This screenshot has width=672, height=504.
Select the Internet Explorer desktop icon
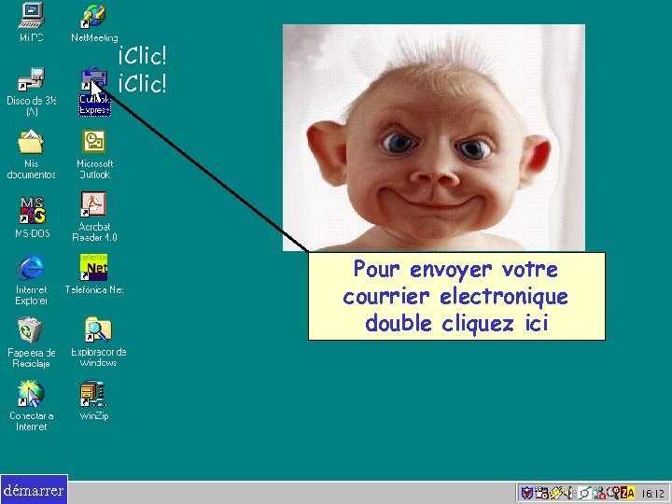point(31,268)
